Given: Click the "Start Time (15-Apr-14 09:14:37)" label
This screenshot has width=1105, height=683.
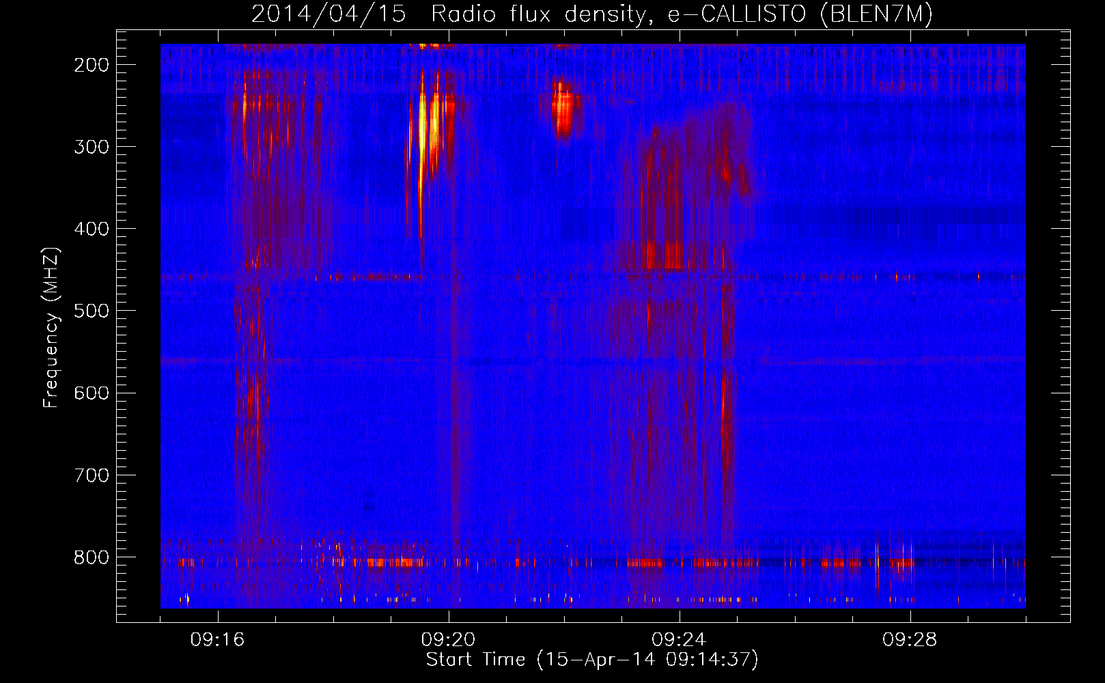Looking at the screenshot, I should [x=592, y=660].
